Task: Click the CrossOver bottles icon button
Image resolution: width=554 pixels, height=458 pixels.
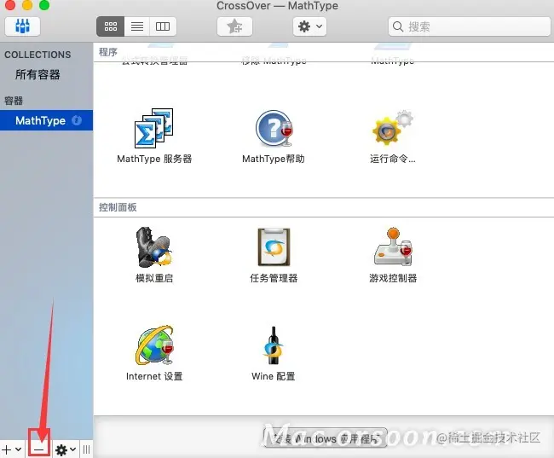Action: point(23,26)
